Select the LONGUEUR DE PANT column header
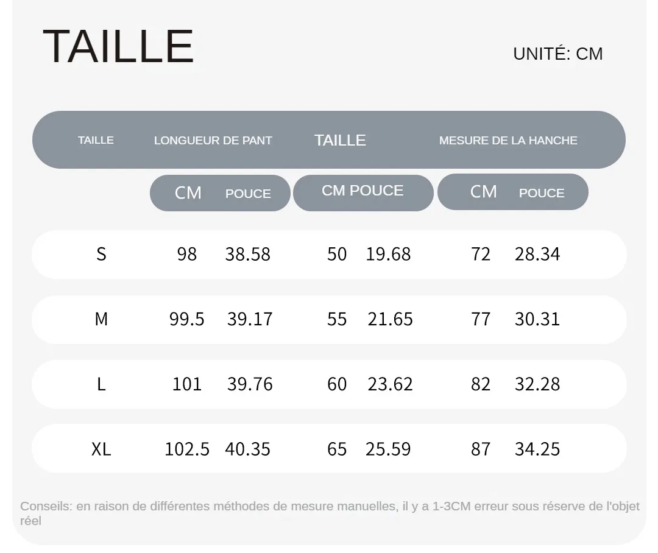This screenshot has height=553, width=658. (213, 140)
